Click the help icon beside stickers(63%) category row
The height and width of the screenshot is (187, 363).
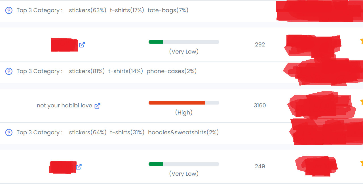pos(9,10)
